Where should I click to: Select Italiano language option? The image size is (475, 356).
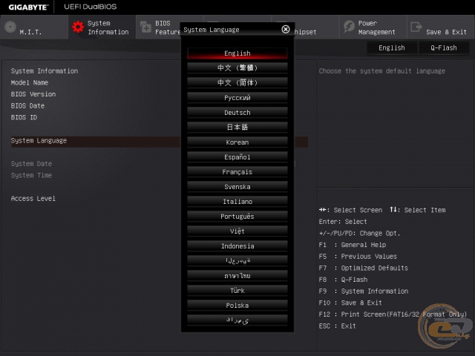tap(237, 202)
